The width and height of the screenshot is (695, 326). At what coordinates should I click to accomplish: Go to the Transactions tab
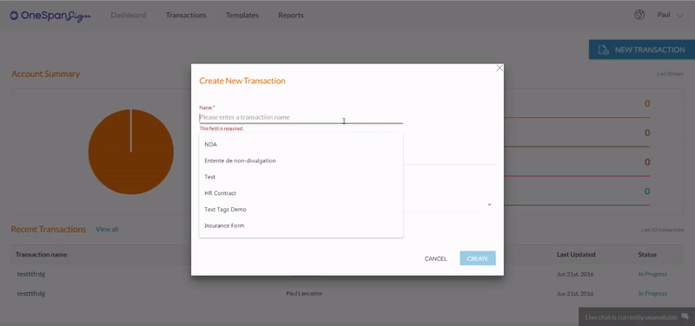pos(186,15)
